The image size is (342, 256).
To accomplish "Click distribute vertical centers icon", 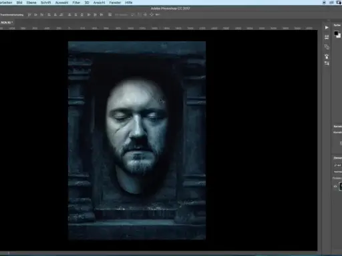I will [75, 15].
